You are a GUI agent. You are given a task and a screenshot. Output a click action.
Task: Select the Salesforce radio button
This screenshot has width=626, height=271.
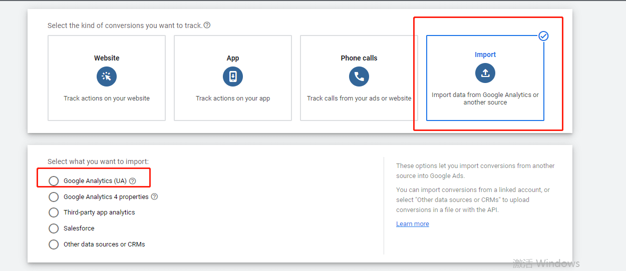click(x=54, y=228)
